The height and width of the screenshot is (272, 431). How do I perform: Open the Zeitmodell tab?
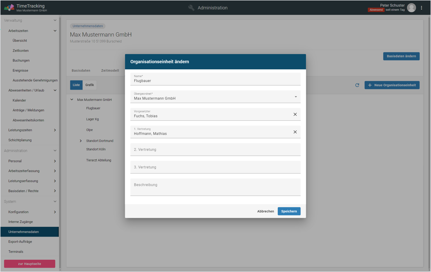pyautogui.click(x=110, y=71)
